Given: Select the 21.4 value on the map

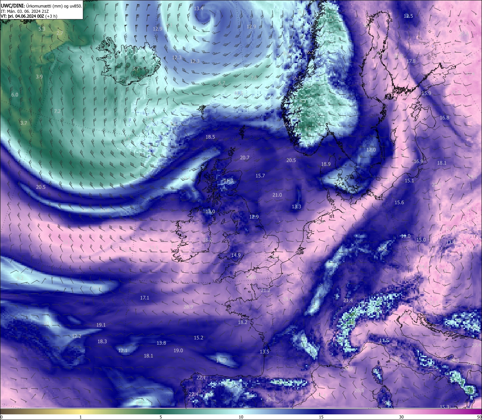Looking at the screenshot, I should click(348, 300).
